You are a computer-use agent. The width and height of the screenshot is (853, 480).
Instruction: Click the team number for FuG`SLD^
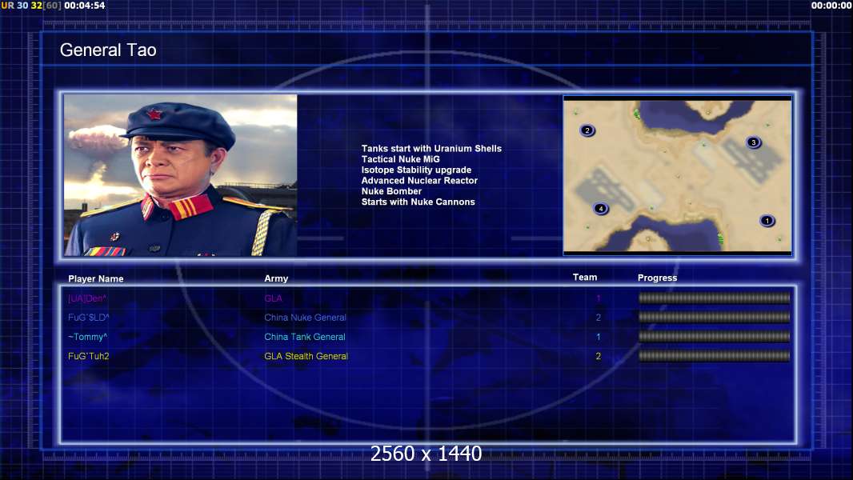[x=598, y=318]
